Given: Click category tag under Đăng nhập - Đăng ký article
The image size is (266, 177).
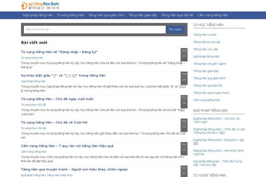Looking at the screenshot, I should (32, 58).
